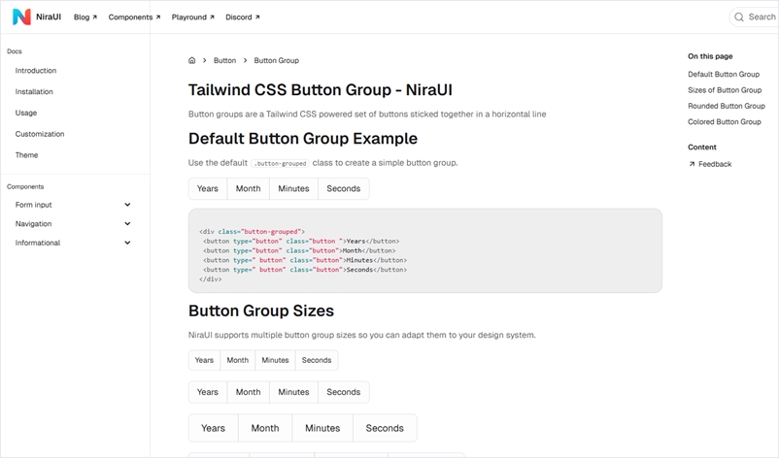
Task: Expand the Navigation sidebar section
Action: point(127,224)
